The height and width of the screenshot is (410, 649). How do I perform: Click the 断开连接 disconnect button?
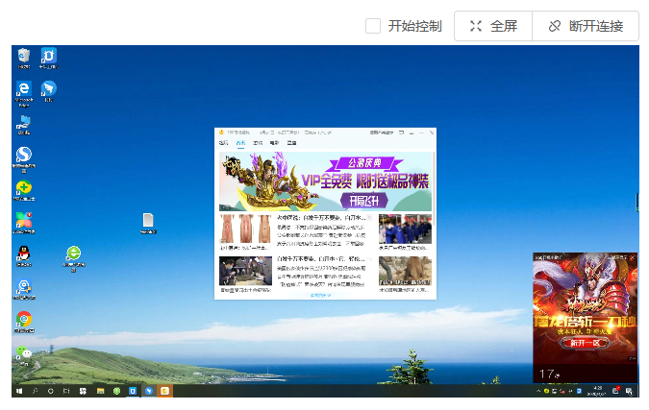pyautogui.click(x=585, y=26)
